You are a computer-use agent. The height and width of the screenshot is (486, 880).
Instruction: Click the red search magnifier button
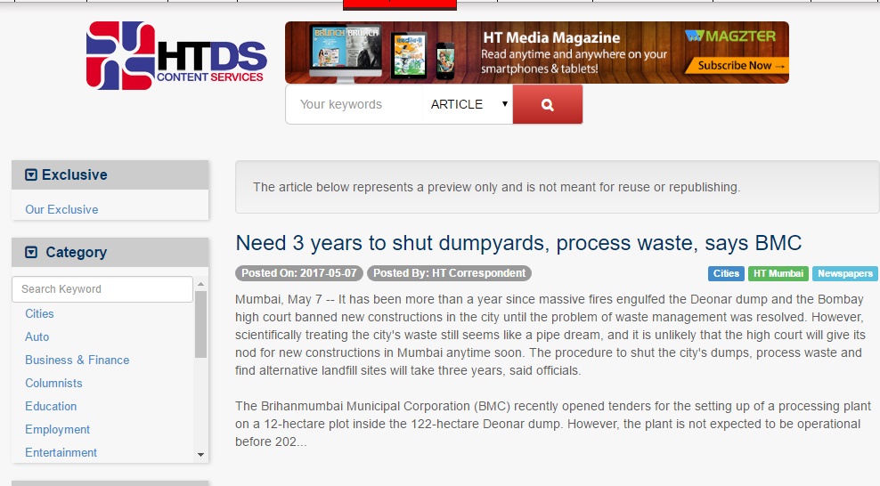click(547, 104)
